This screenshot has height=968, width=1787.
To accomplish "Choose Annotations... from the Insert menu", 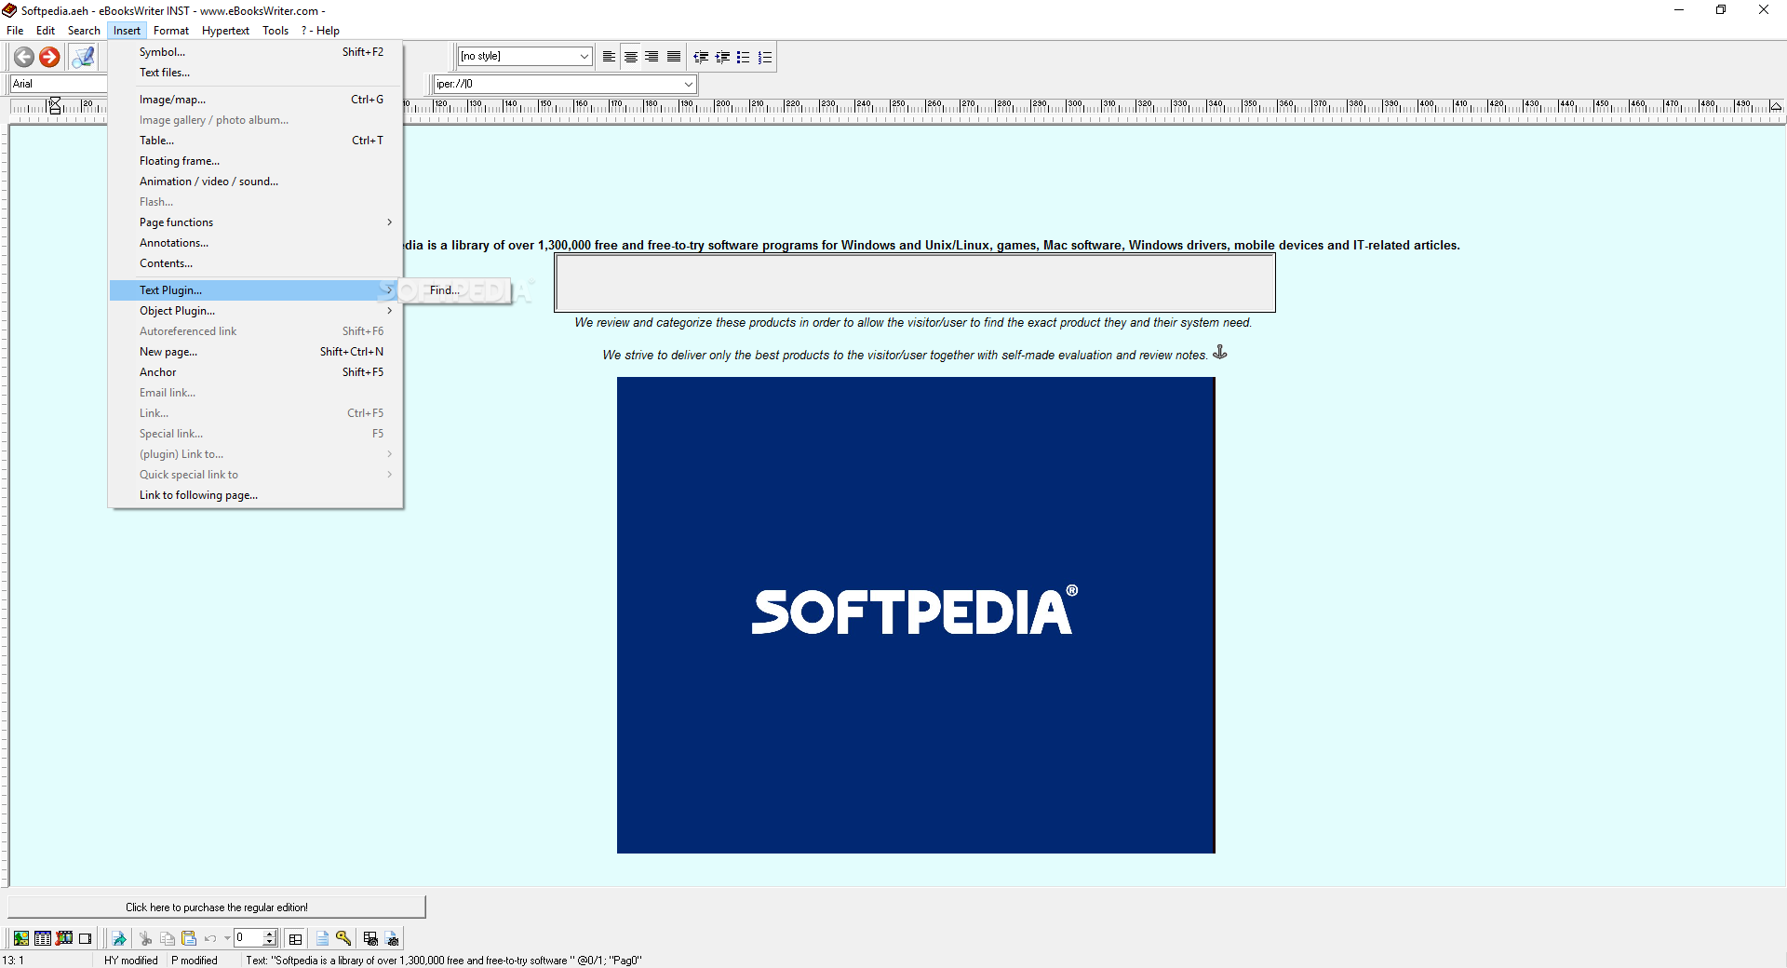I will coord(256,243).
